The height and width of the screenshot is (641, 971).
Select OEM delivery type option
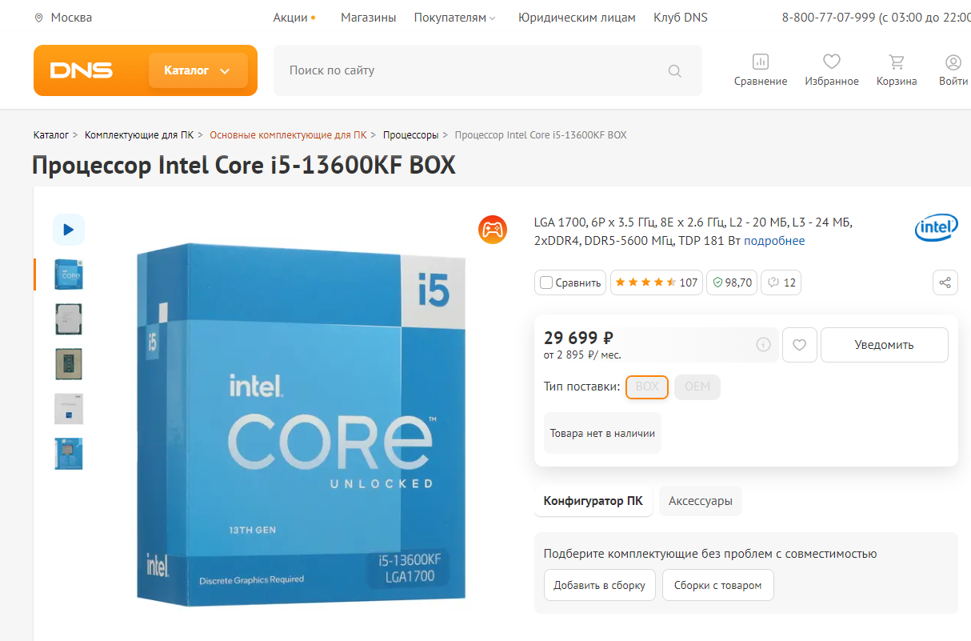click(697, 387)
